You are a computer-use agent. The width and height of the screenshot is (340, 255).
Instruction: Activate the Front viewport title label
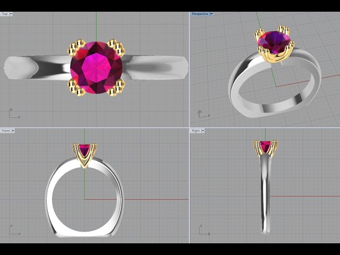[6, 131]
